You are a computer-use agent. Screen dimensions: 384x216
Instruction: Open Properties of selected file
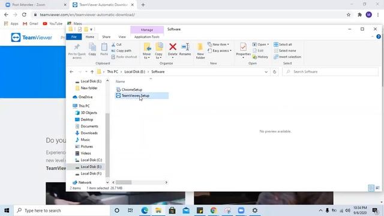(243, 50)
